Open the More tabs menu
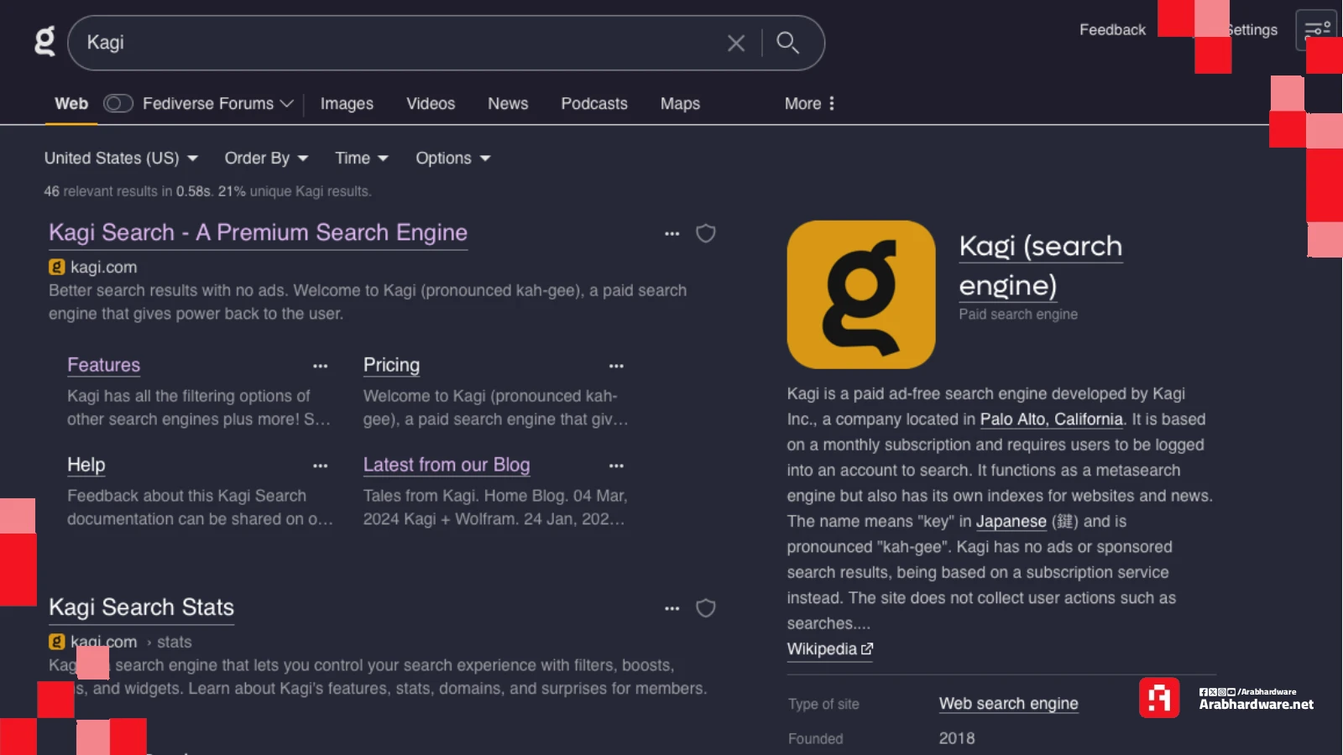The image size is (1343, 755). [x=809, y=103]
